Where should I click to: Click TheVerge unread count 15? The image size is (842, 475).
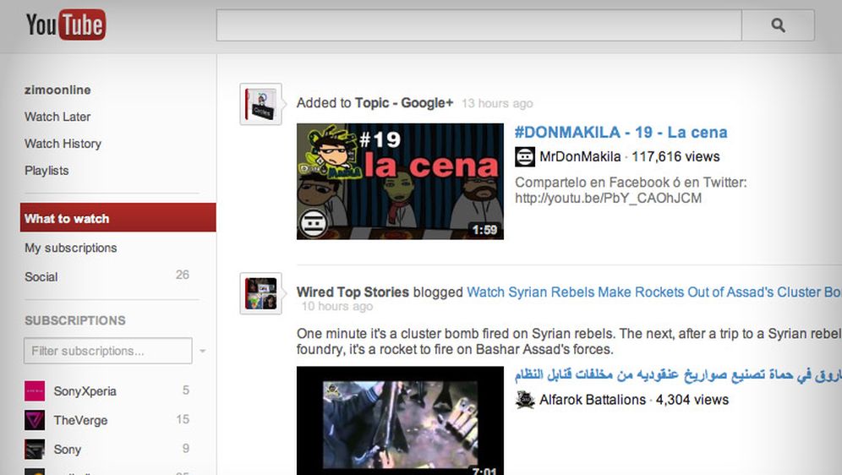(x=183, y=419)
